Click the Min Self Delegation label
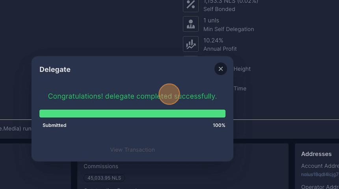The width and height of the screenshot is (339, 189). (229, 29)
